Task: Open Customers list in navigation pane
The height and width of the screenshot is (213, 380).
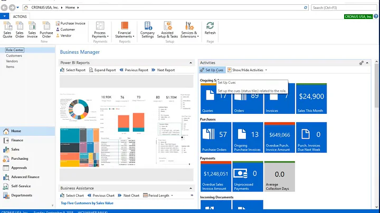Action: [x=14, y=56]
